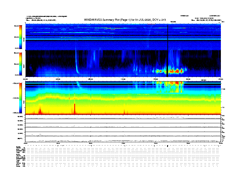Click the 20:00 tick label under RAD1
The width and height of the screenshot is (238, 184).
pyautogui.click(x=188, y=79)
